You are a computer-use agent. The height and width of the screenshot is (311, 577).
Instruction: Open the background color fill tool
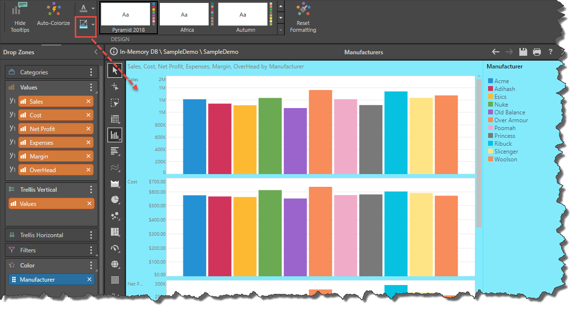pos(84,24)
